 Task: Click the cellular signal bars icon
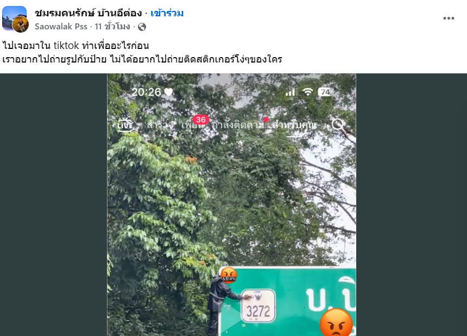coord(291,92)
